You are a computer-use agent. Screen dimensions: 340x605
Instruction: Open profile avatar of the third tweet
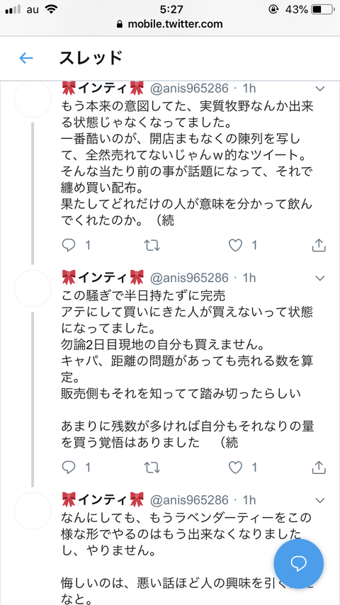(33, 511)
